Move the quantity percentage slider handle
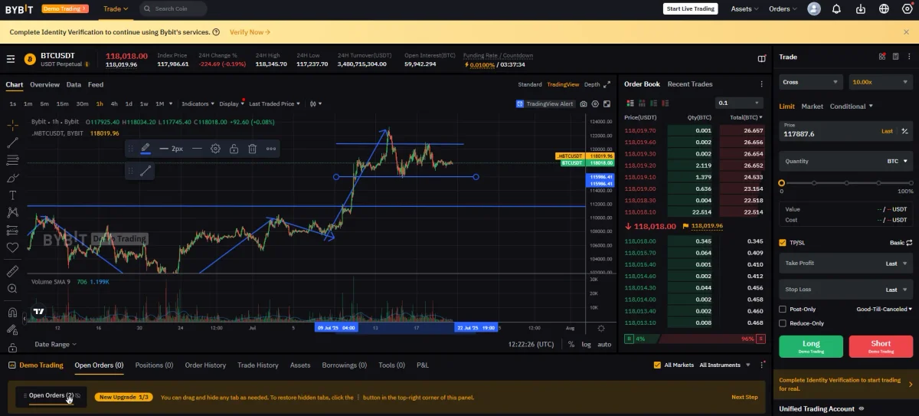 tap(782, 183)
